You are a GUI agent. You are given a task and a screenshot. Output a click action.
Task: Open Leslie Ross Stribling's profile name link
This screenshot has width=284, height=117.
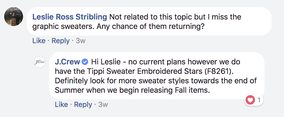(70, 17)
